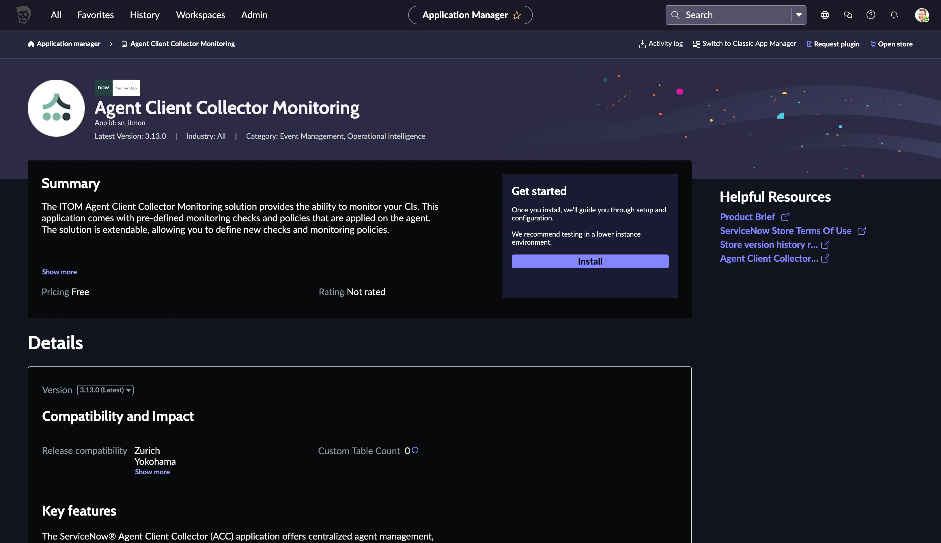Image resolution: width=941 pixels, height=543 pixels.
Task: Open ServiceNow Store Terms Of Use link
Action: (786, 231)
